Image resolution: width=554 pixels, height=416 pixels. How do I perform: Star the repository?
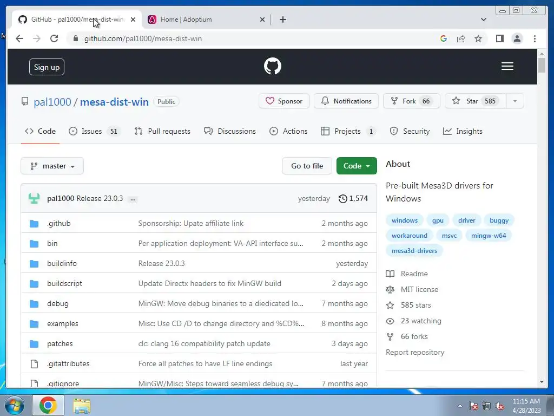(x=475, y=101)
